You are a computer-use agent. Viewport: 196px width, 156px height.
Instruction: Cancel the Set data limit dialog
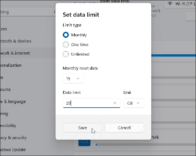click(x=124, y=128)
